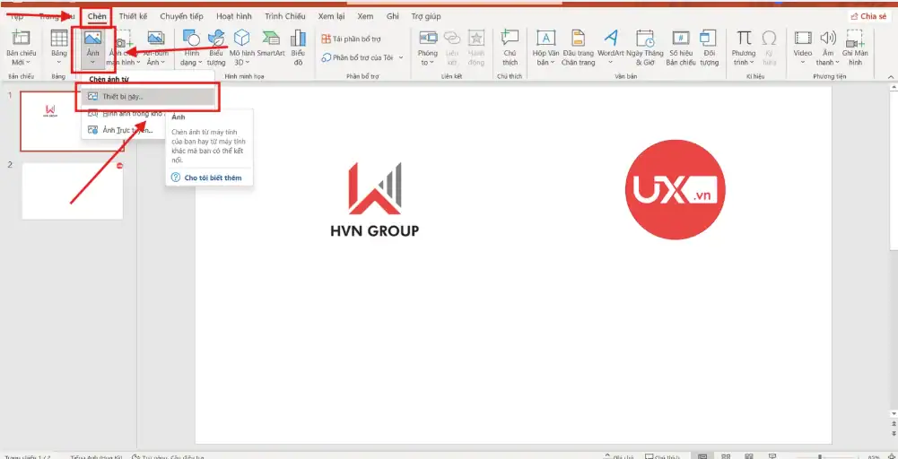
Task: Open the Hình dạng shapes gallery
Action: (191, 48)
